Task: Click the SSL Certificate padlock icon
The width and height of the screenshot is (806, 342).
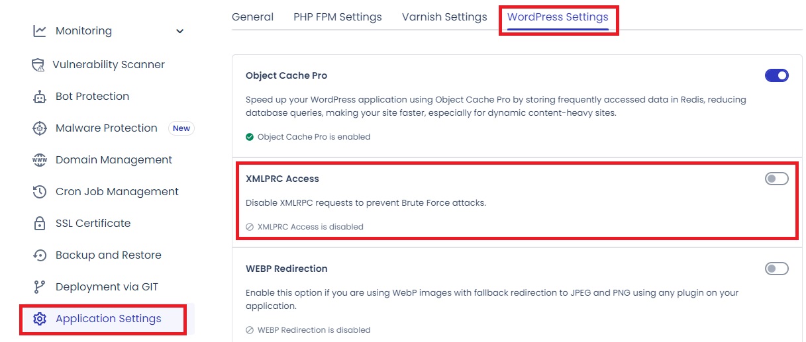Action: 40,224
